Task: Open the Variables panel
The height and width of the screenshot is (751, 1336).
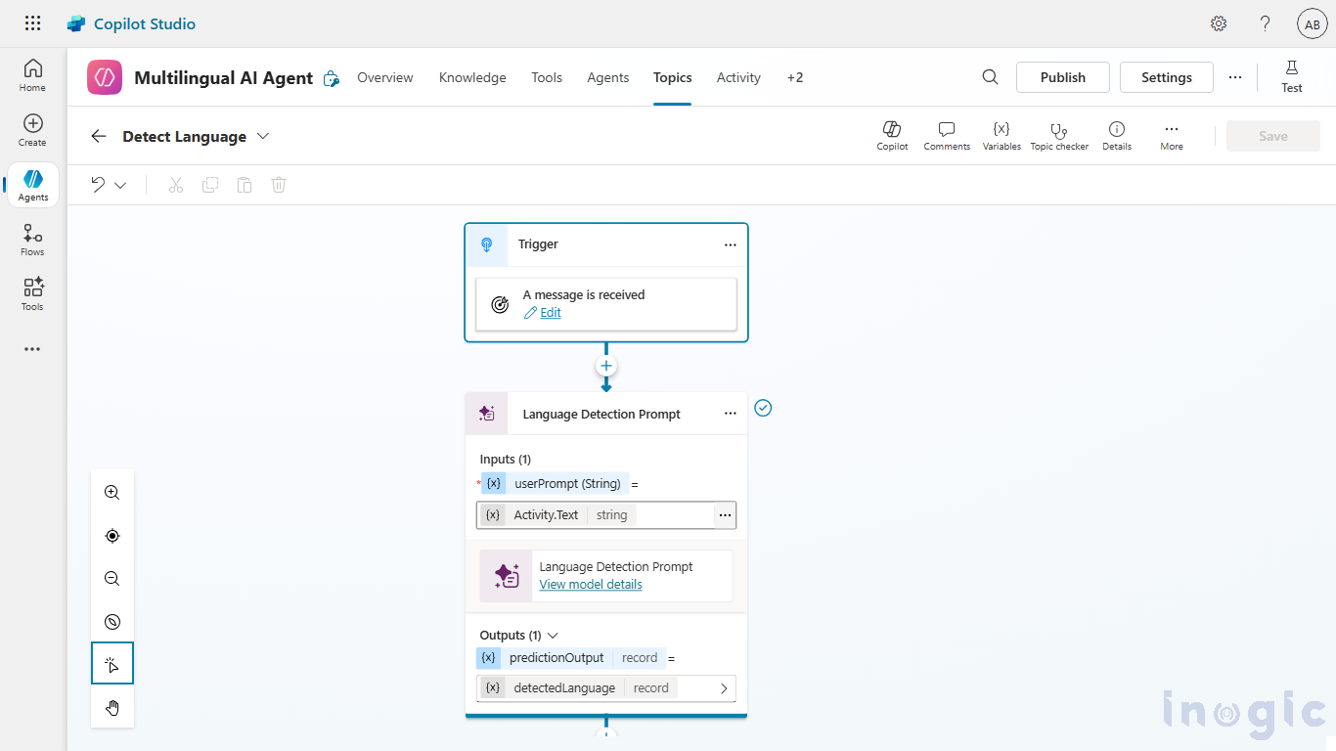Action: 1001,135
